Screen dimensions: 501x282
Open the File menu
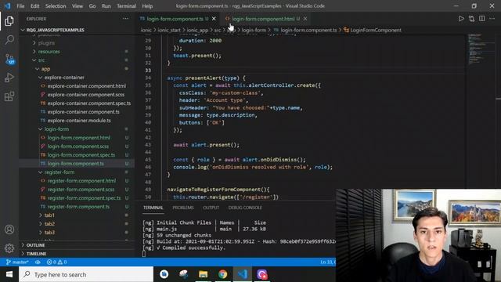tap(20, 6)
